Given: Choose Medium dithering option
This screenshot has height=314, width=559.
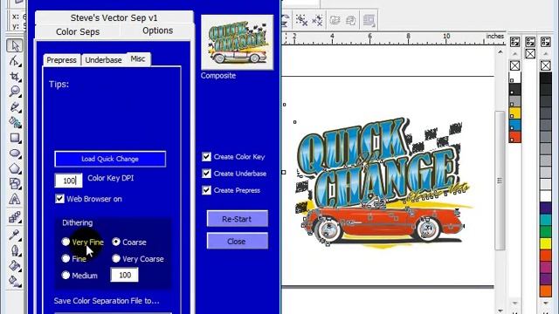Looking at the screenshot, I should pyautogui.click(x=66, y=276).
